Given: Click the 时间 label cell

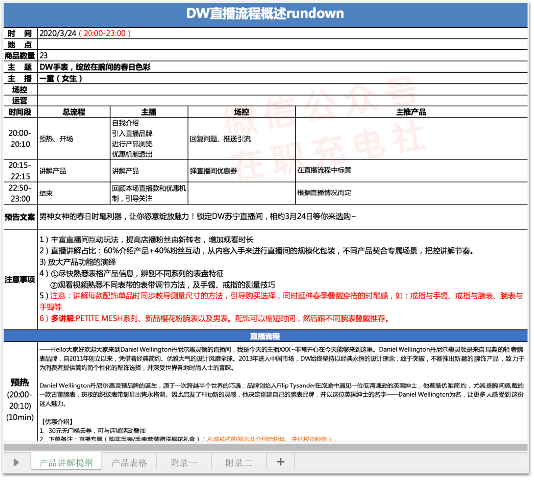Looking at the screenshot, I should click(20, 33).
